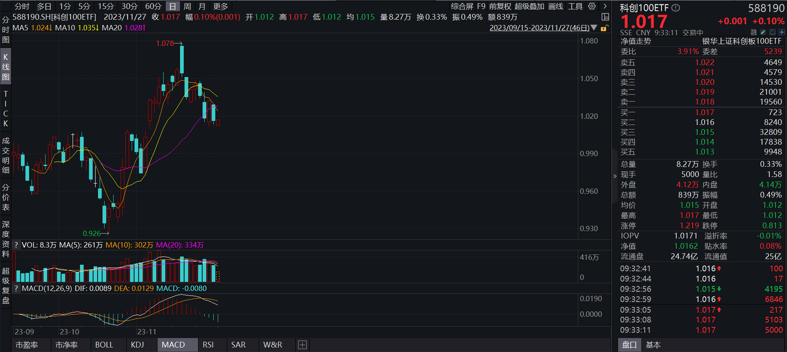Click the question mark icon beside VOL
This screenshot has width=787, height=352.
[16, 245]
